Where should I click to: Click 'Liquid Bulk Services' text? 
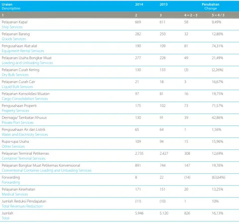pyautogui.click(x=17, y=87)
